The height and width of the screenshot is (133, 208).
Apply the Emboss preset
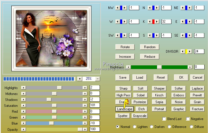179,95
